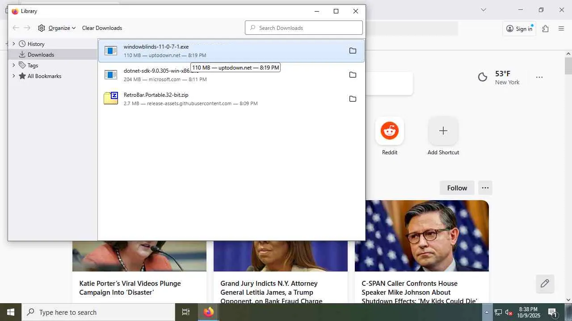The image size is (572, 321).
Task: Click Clear Downloads button
Action: [x=102, y=28]
